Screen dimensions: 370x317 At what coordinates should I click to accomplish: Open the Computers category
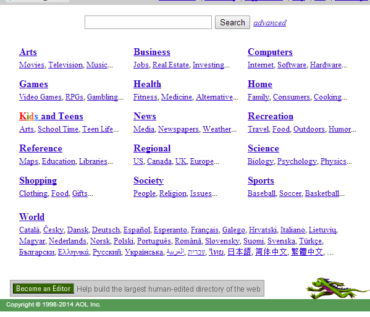(270, 52)
